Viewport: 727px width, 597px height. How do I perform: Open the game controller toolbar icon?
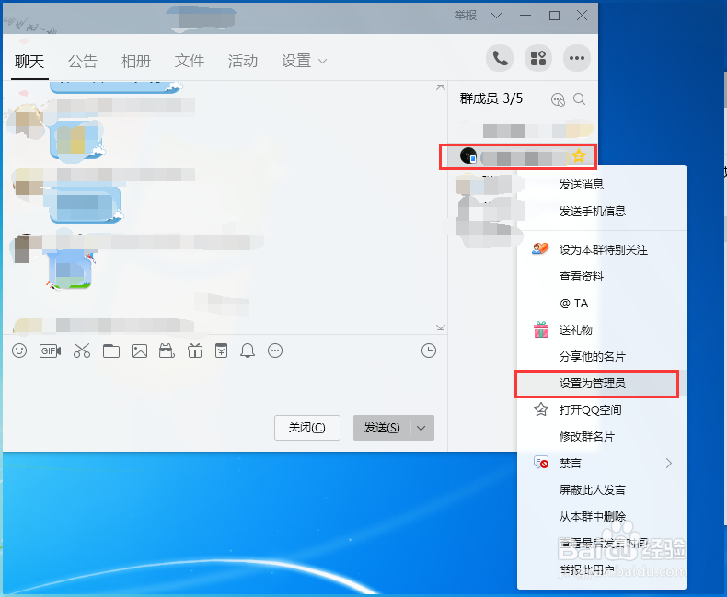[x=167, y=350]
